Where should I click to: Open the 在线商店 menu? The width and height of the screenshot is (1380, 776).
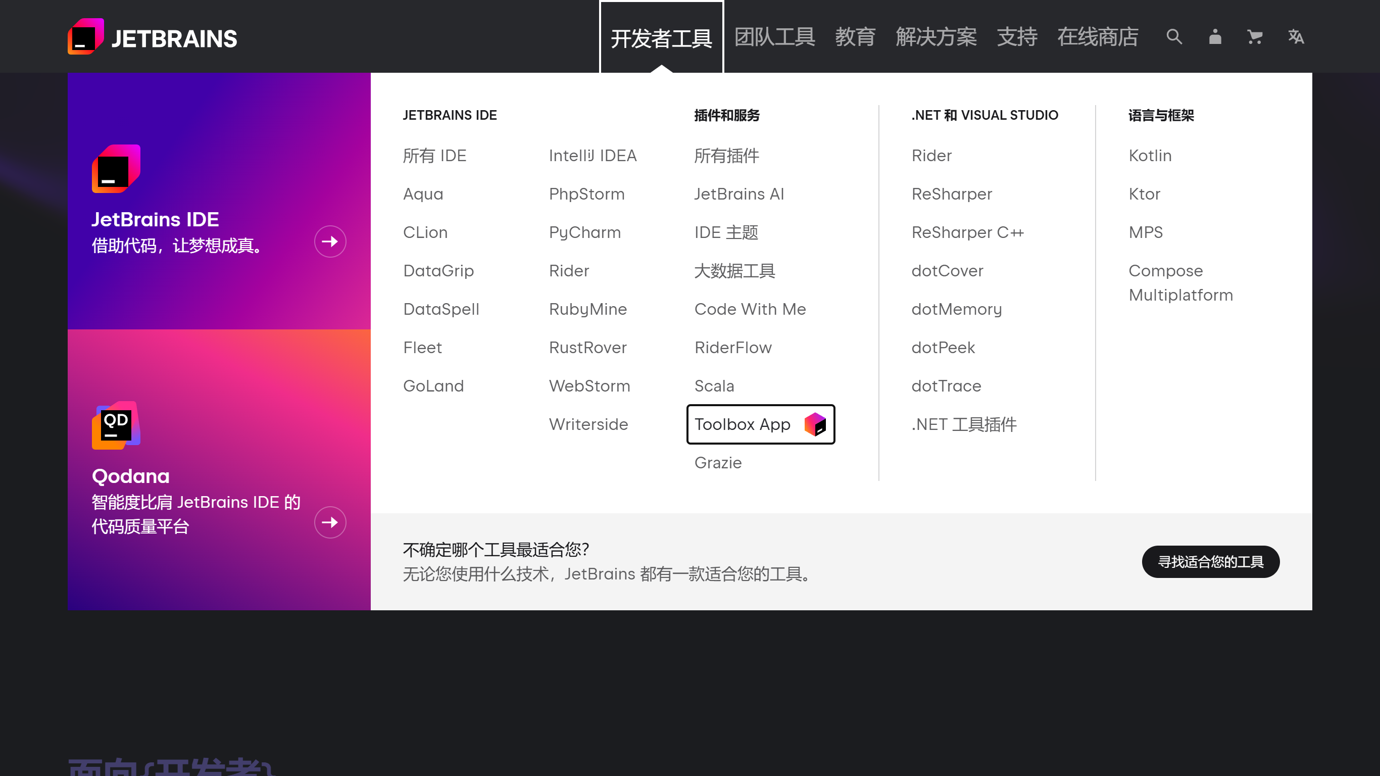(x=1098, y=36)
